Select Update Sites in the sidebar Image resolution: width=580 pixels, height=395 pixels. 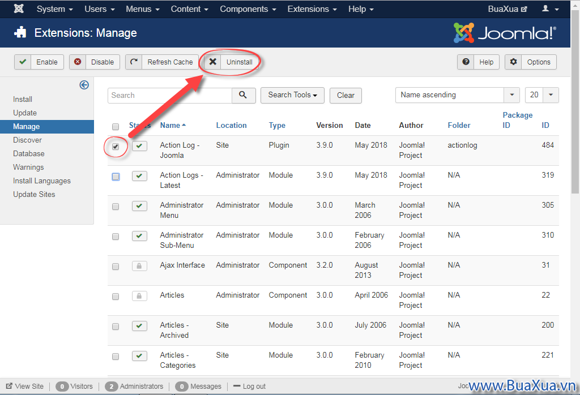click(34, 194)
